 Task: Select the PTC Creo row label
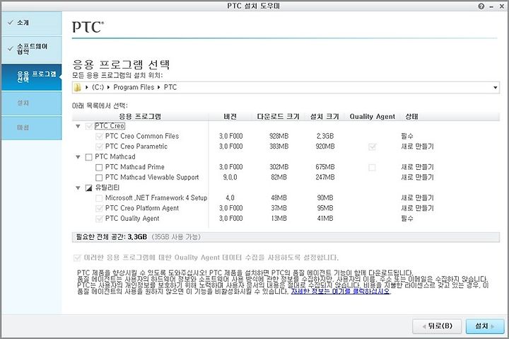click(110, 126)
